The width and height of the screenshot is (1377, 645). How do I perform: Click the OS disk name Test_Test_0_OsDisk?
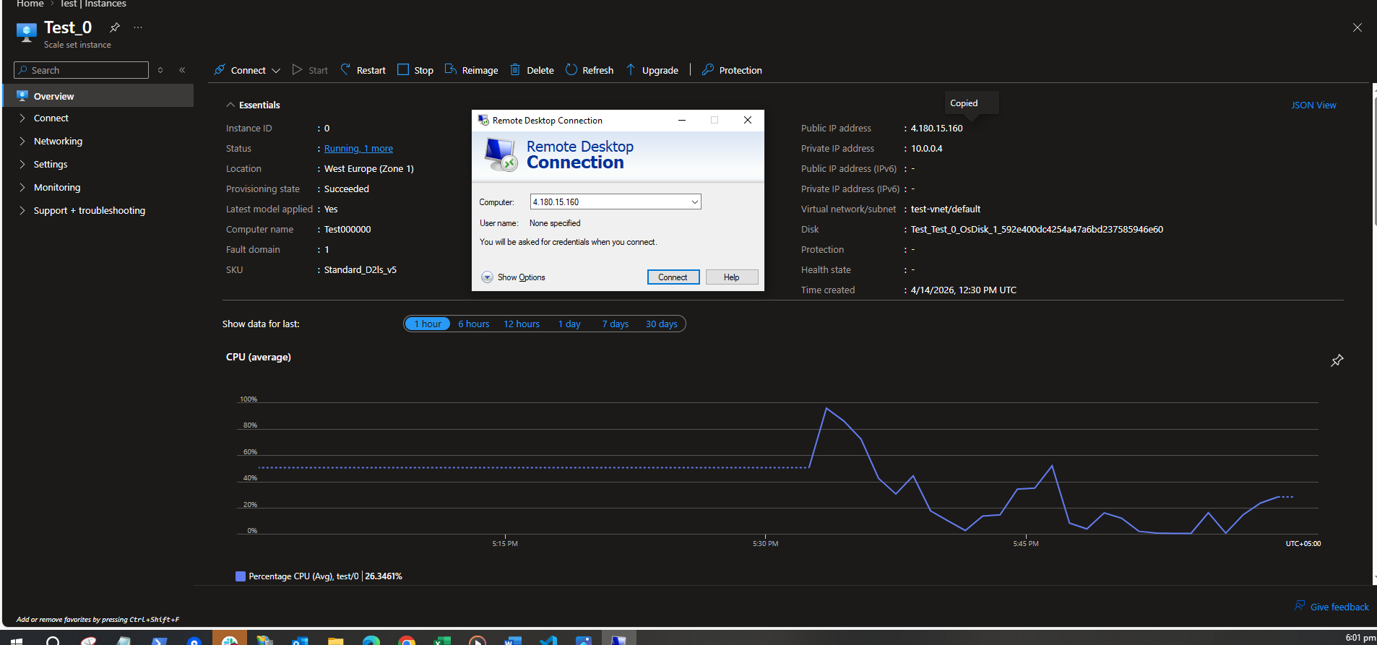click(1037, 230)
